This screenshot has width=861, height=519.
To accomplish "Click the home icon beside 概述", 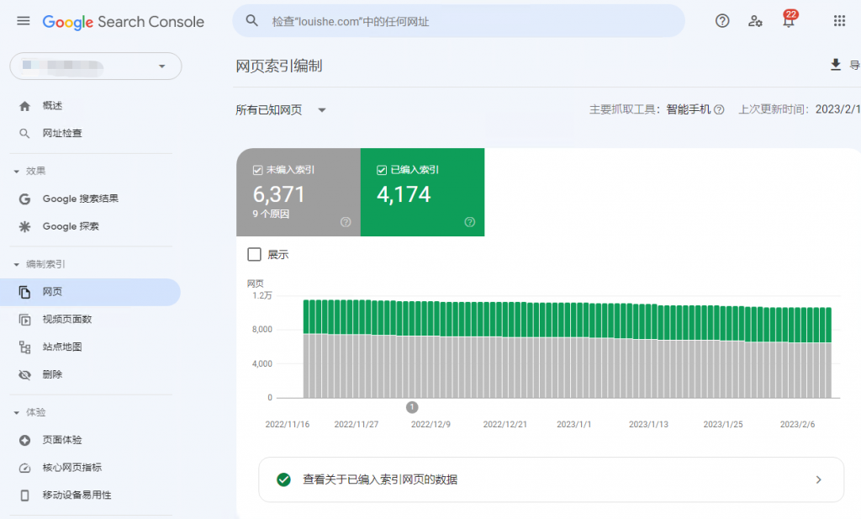I will click(24, 106).
